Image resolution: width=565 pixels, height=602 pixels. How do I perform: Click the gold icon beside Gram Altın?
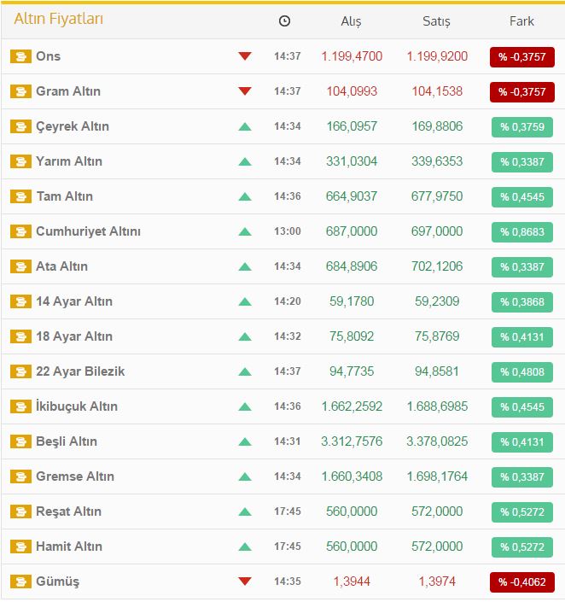tap(20, 91)
